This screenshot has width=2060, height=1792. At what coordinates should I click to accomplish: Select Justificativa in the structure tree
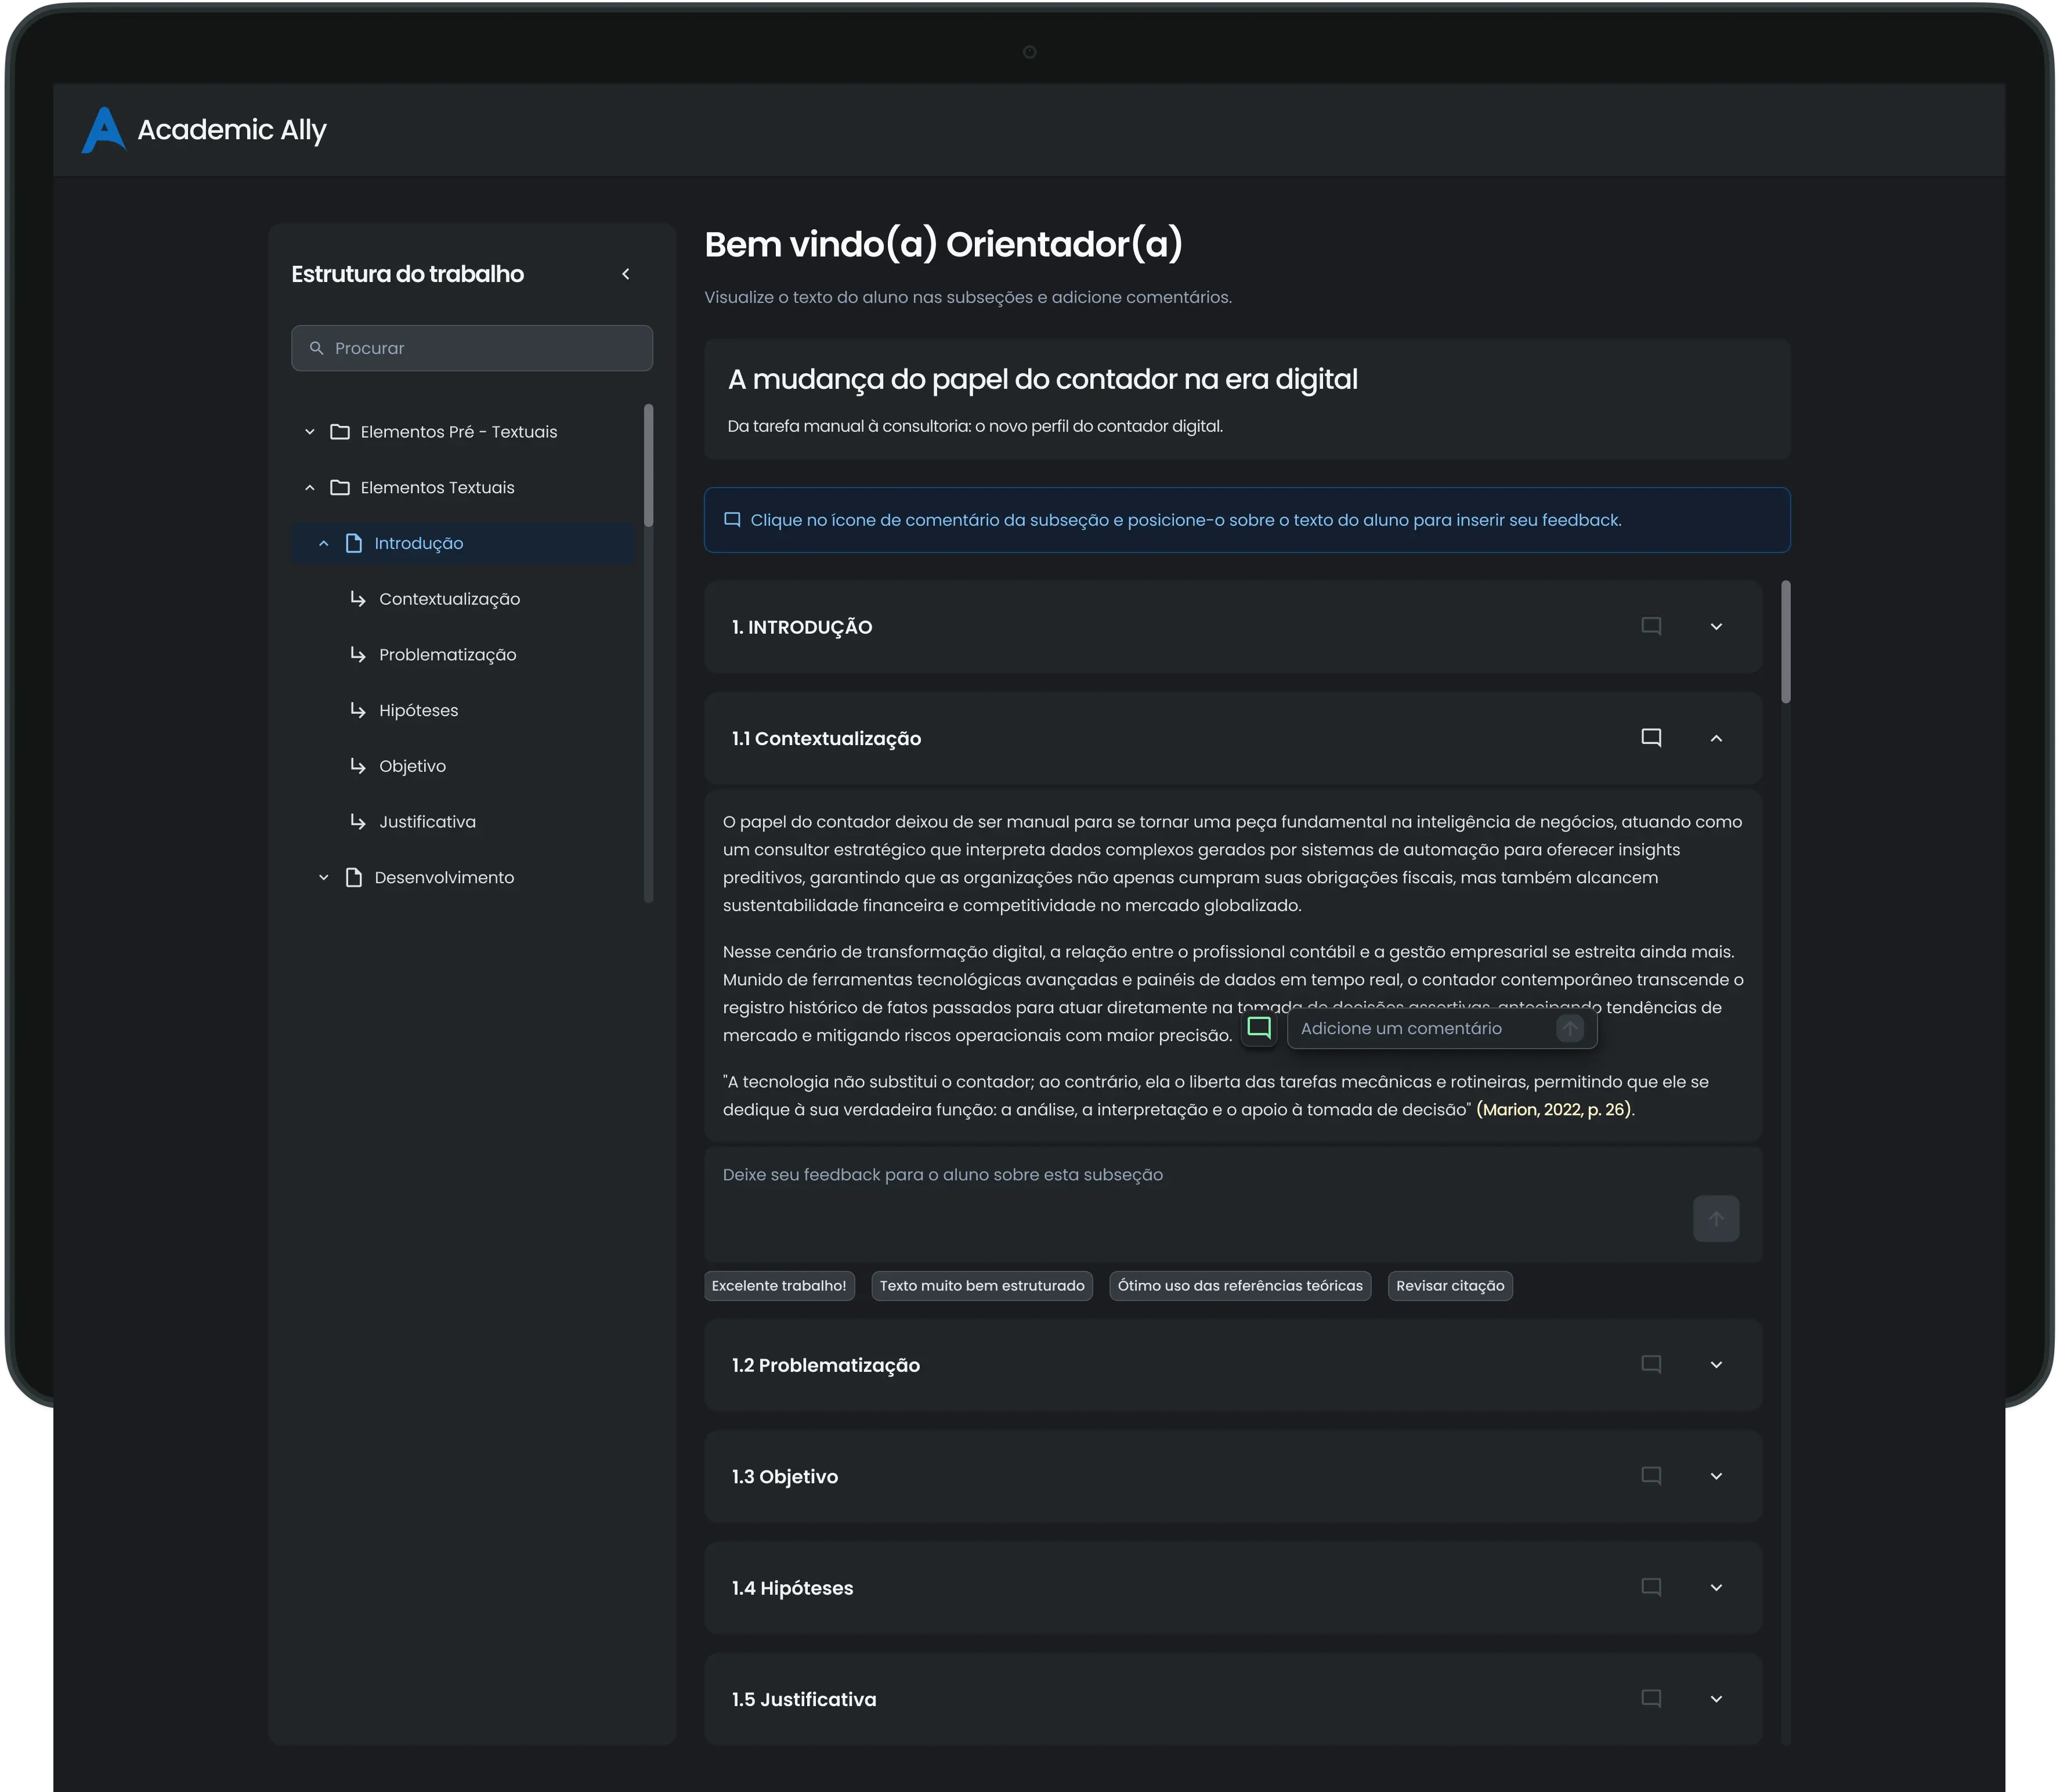pyautogui.click(x=427, y=822)
